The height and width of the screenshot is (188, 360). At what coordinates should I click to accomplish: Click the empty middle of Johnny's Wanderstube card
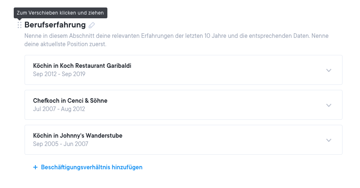click(x=208, y=140)
